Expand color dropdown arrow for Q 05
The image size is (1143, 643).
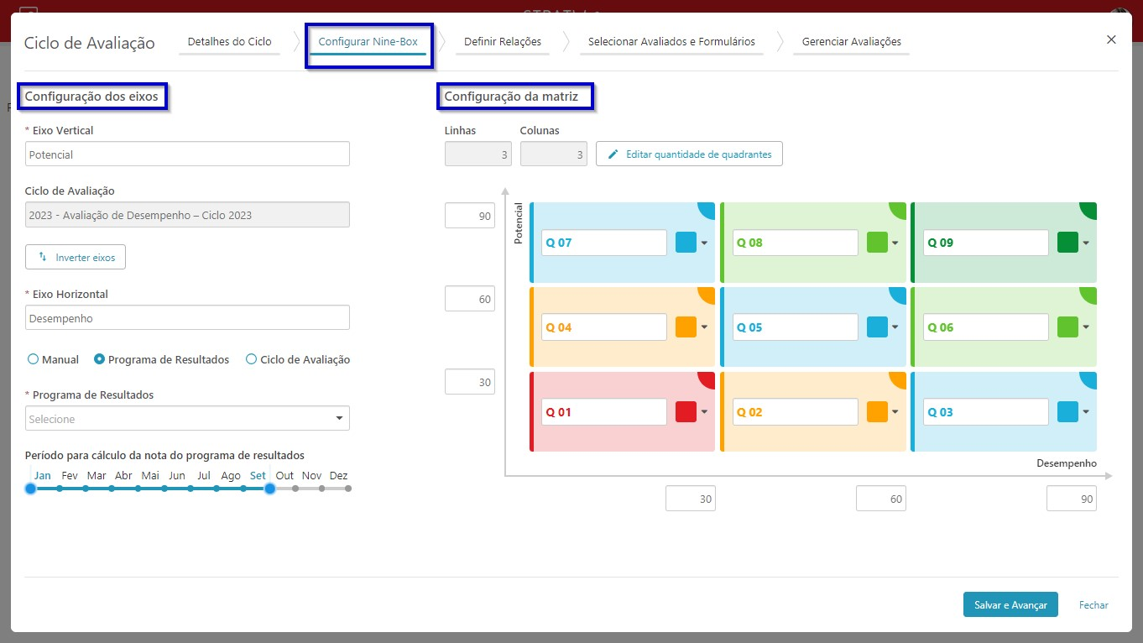pyautogui.click(x=895, y=328)
